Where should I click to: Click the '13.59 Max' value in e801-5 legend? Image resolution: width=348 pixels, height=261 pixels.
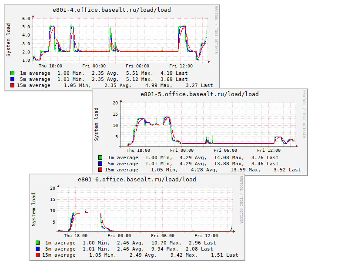point(245,170)
